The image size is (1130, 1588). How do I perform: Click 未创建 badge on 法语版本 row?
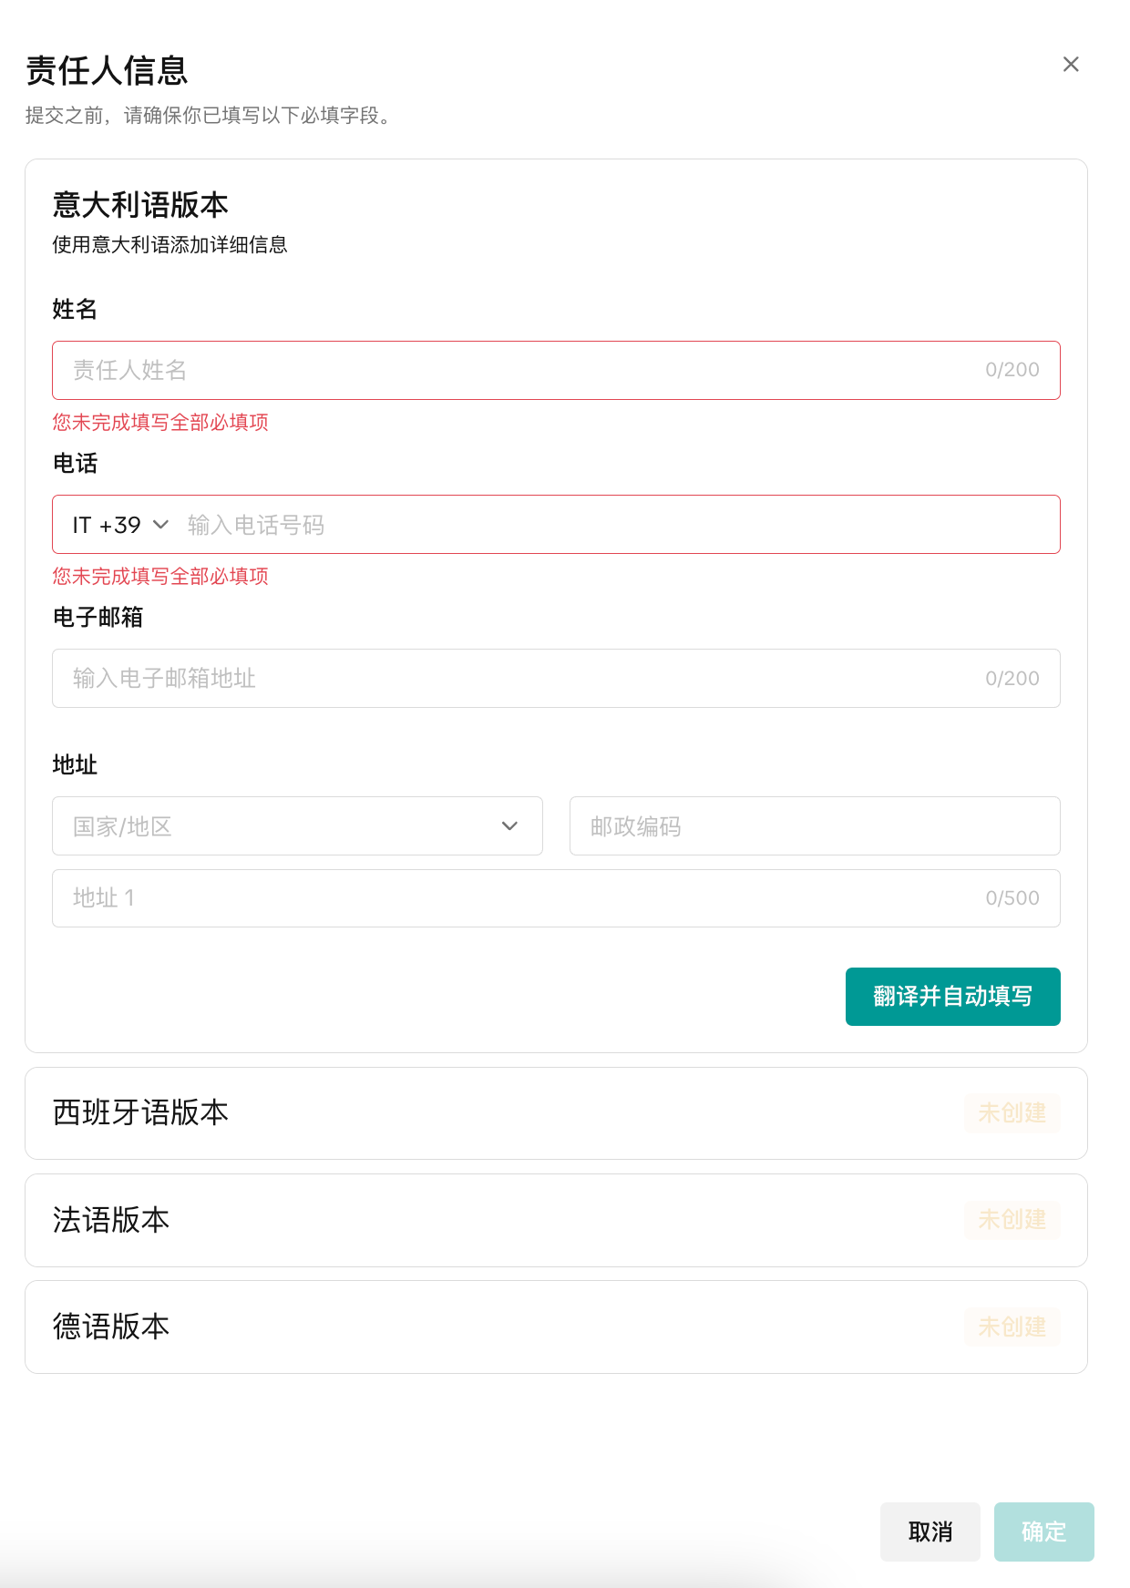pos(1012,1220)
